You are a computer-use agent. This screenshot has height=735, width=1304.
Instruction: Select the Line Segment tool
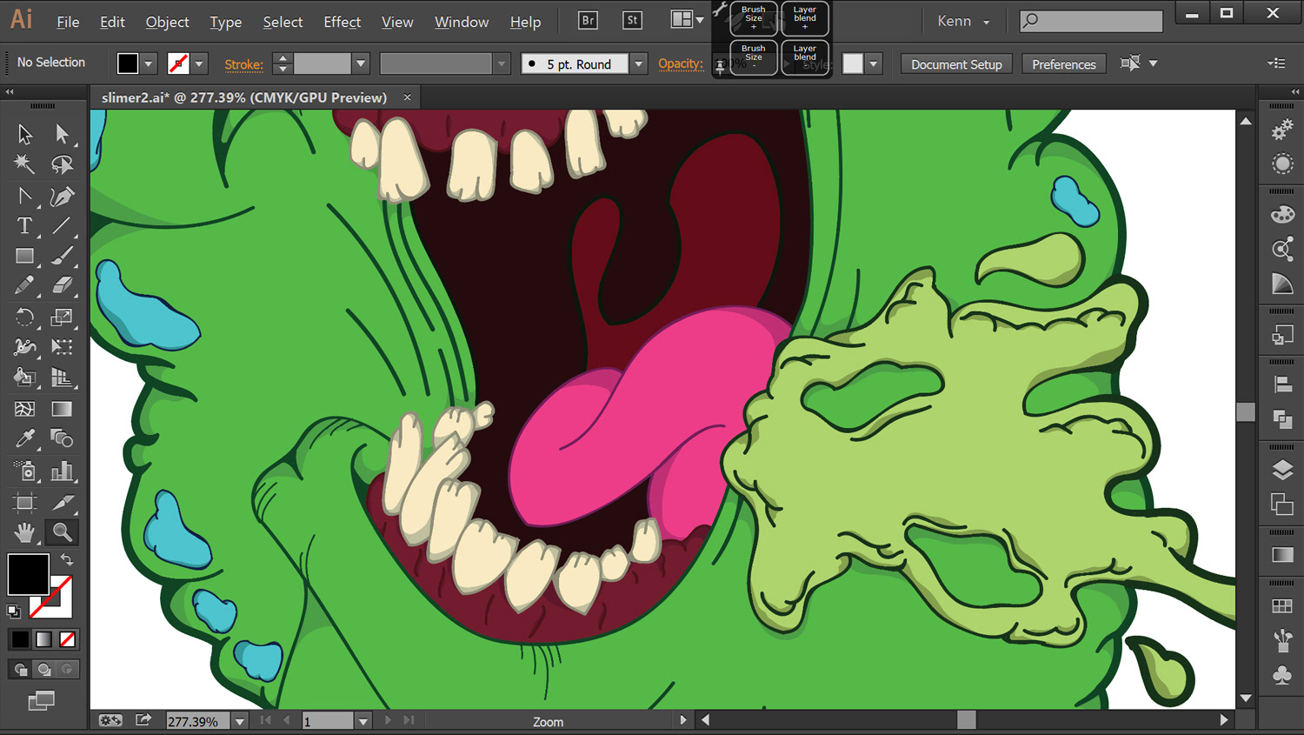pos(62,226)
